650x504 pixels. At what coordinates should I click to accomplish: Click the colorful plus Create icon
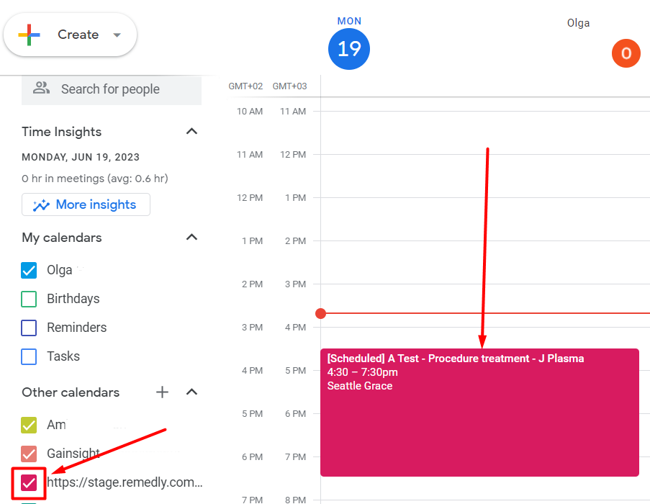[29, 35]
